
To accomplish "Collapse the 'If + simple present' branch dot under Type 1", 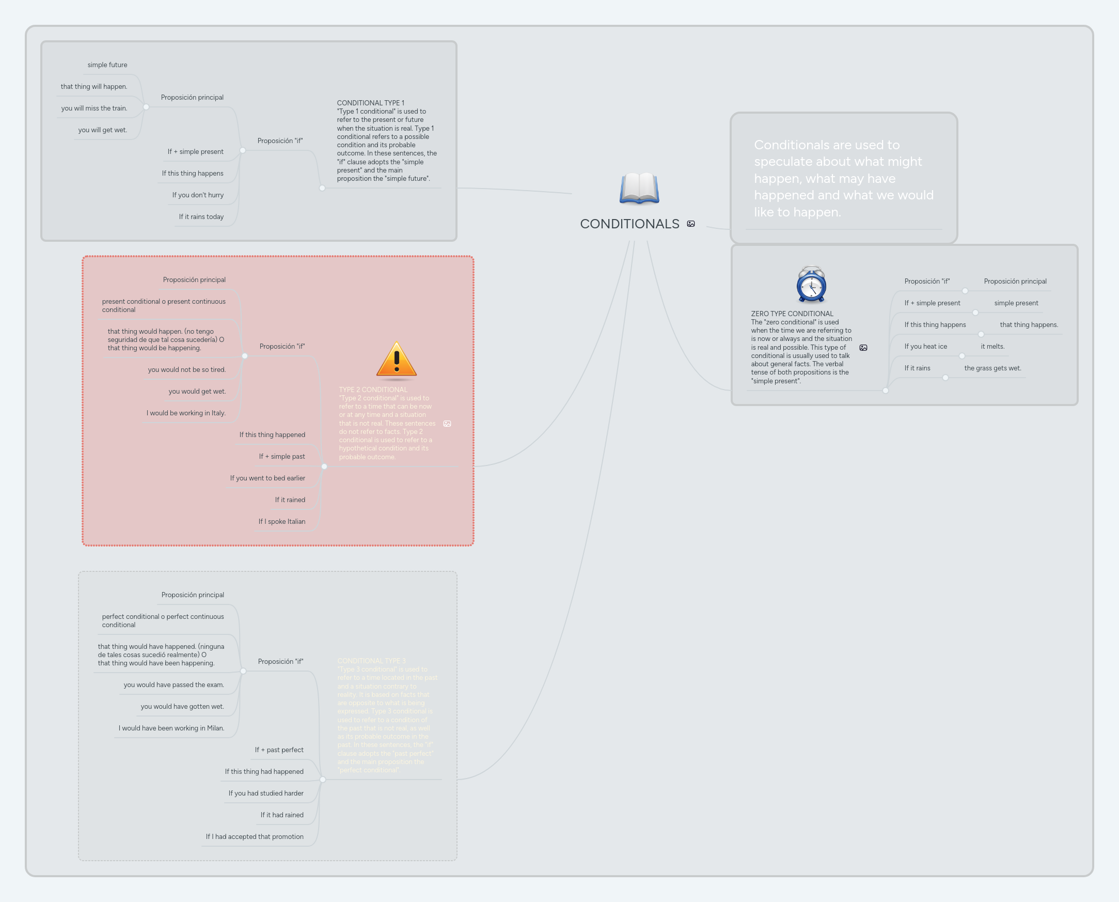I will coord(242,151).
